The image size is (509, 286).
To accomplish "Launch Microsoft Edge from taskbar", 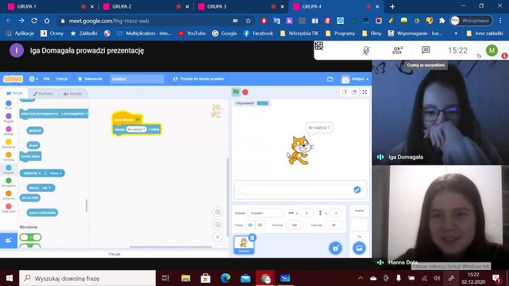I will click(x=225, y=278).
